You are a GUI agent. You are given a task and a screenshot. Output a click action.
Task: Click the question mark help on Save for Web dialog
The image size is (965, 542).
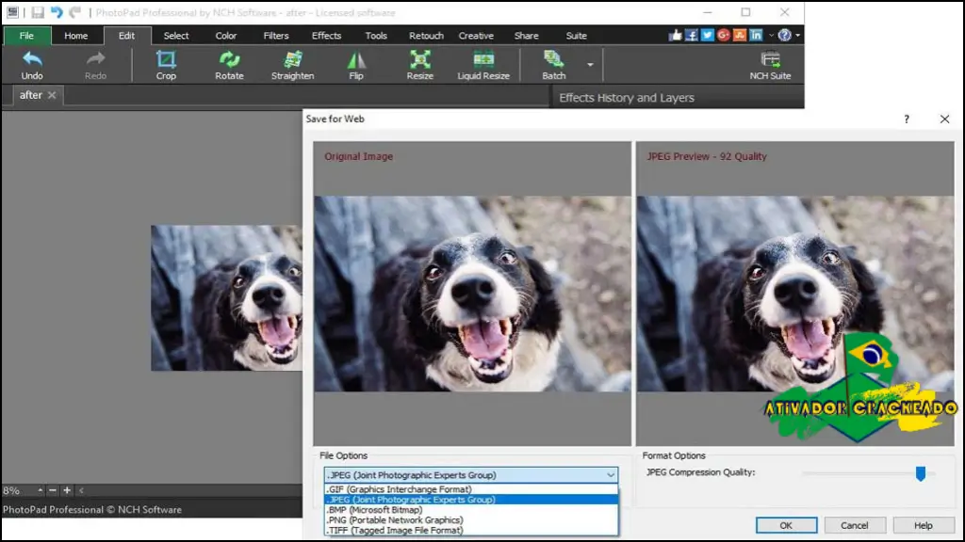click(907, 120)
